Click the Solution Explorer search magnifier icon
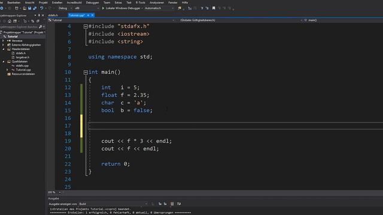 tap(41, 27)
